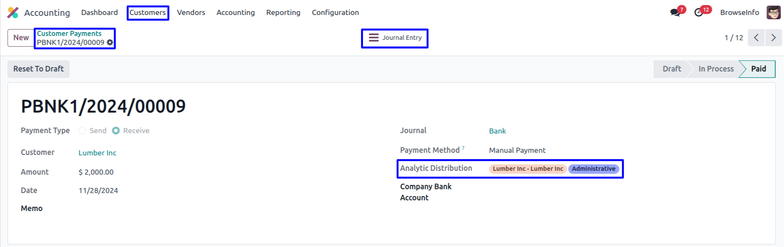The image size is (784, 247).
Task: Go to the Dashboard menu item
Action: (x=99, y=12)
